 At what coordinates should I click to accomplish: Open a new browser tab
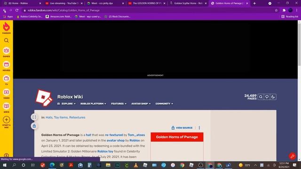(x=254, y=3)
